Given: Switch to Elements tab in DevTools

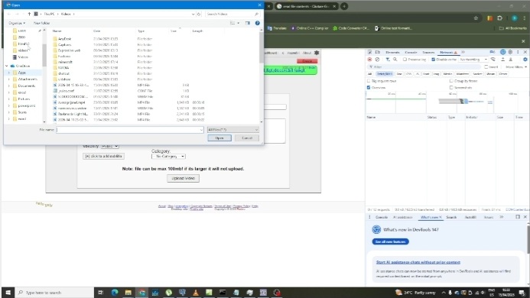Looking at the screenshot, I should [392, 53].
